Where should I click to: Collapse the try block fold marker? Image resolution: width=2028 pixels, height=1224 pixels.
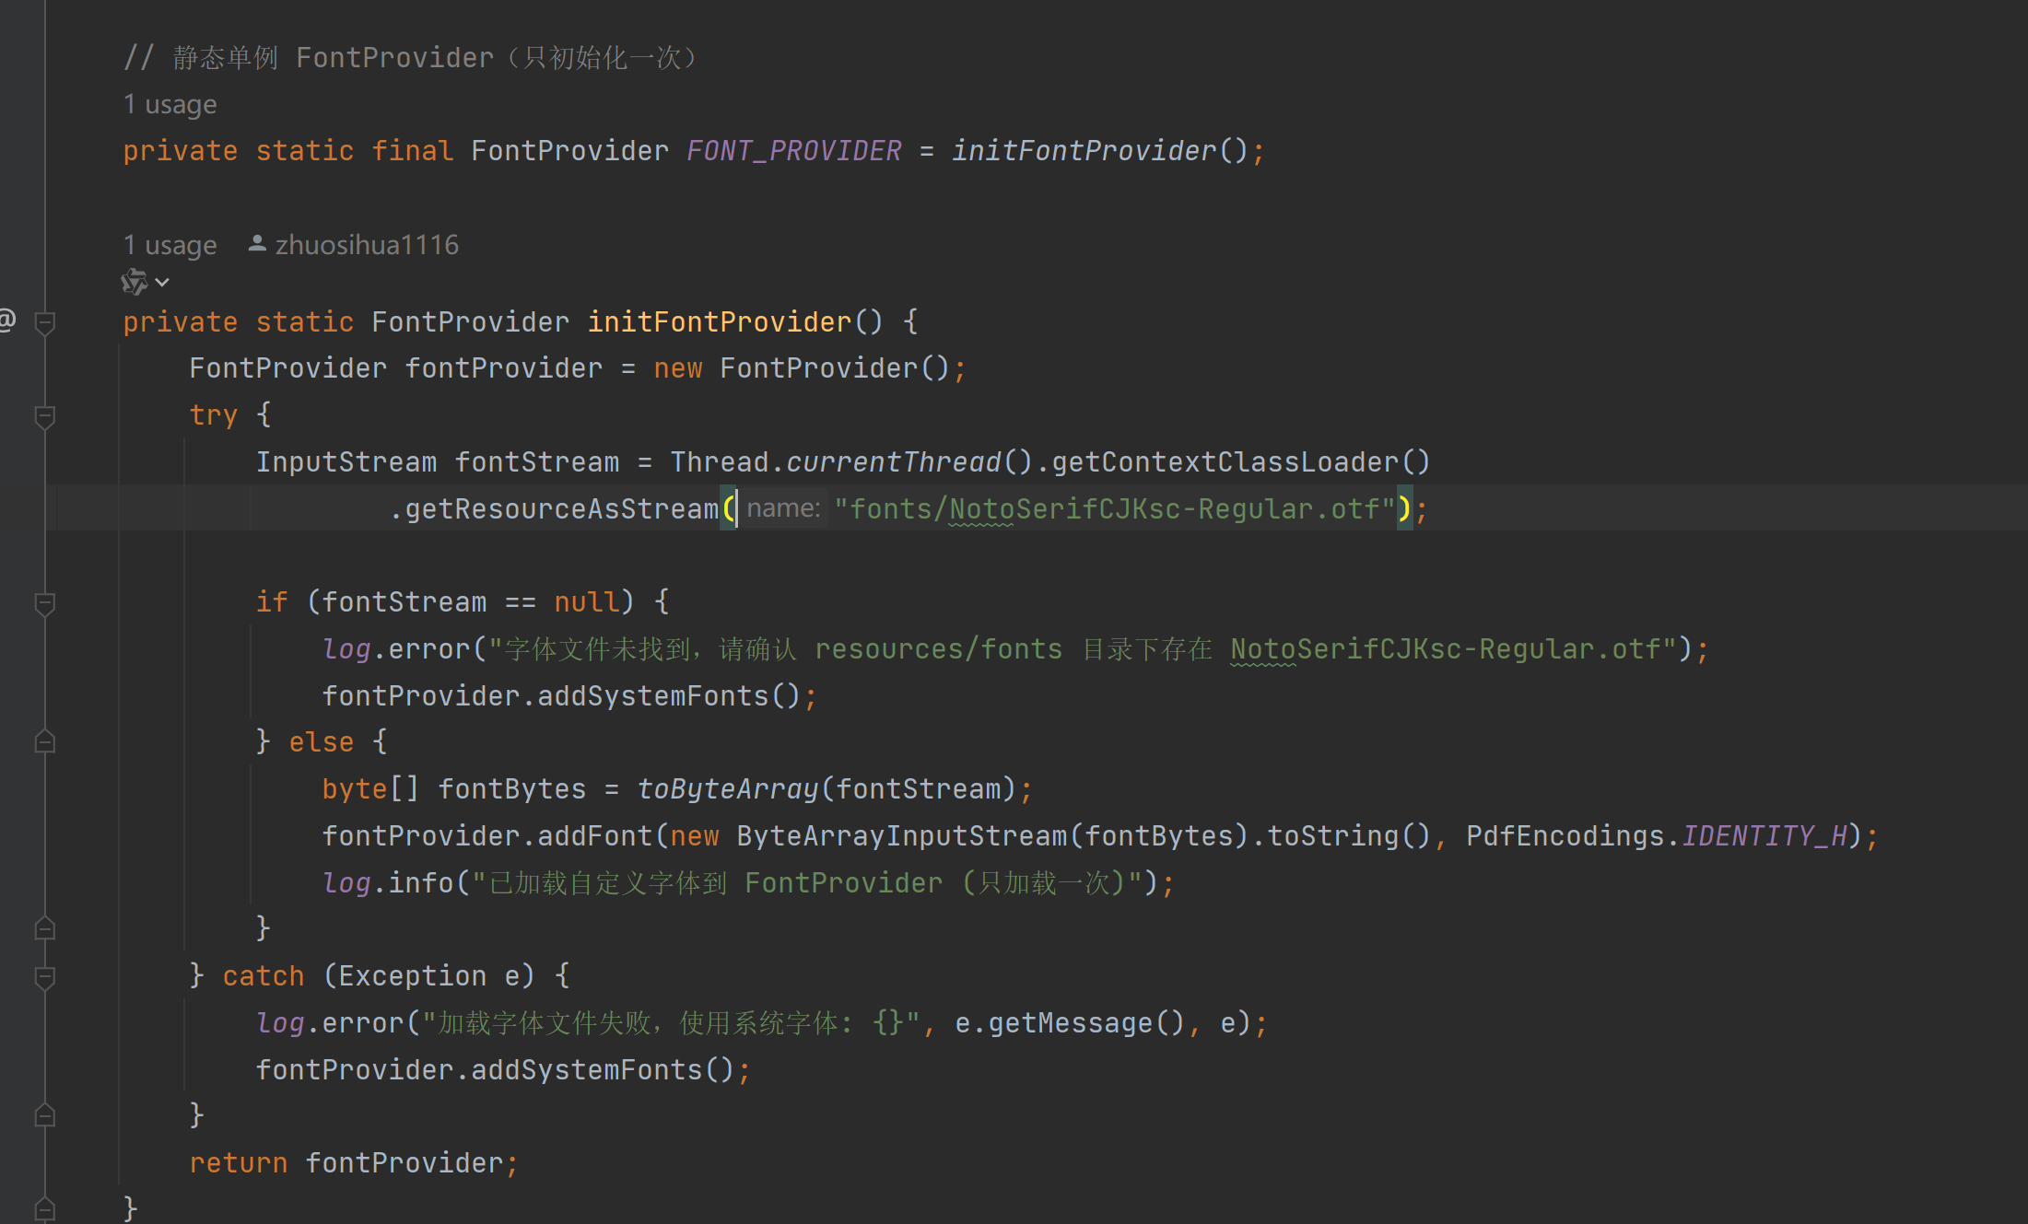pos(44,416)
